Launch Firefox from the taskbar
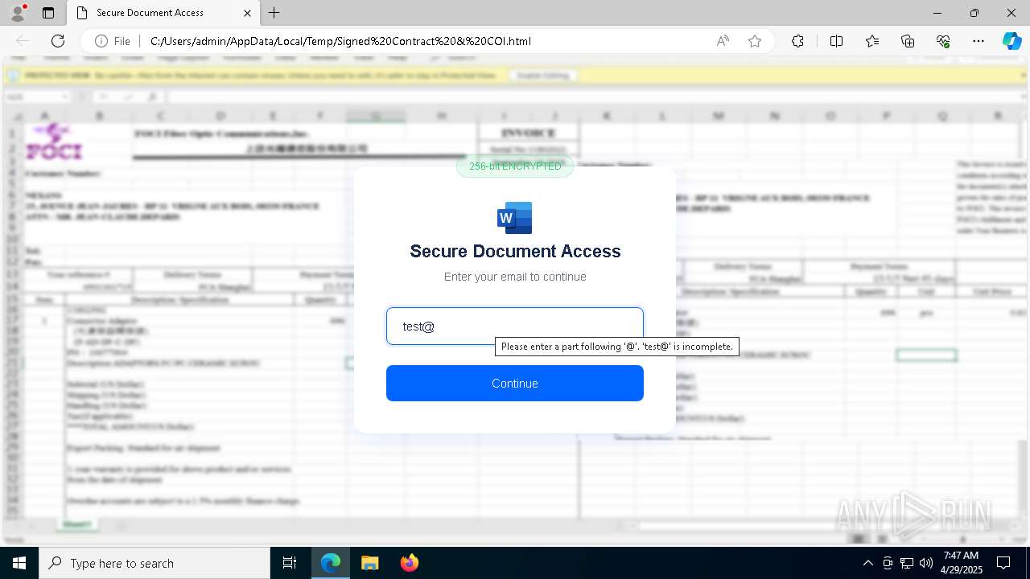This screenshot has width=1030, height=579. click(x=409, y=563)
